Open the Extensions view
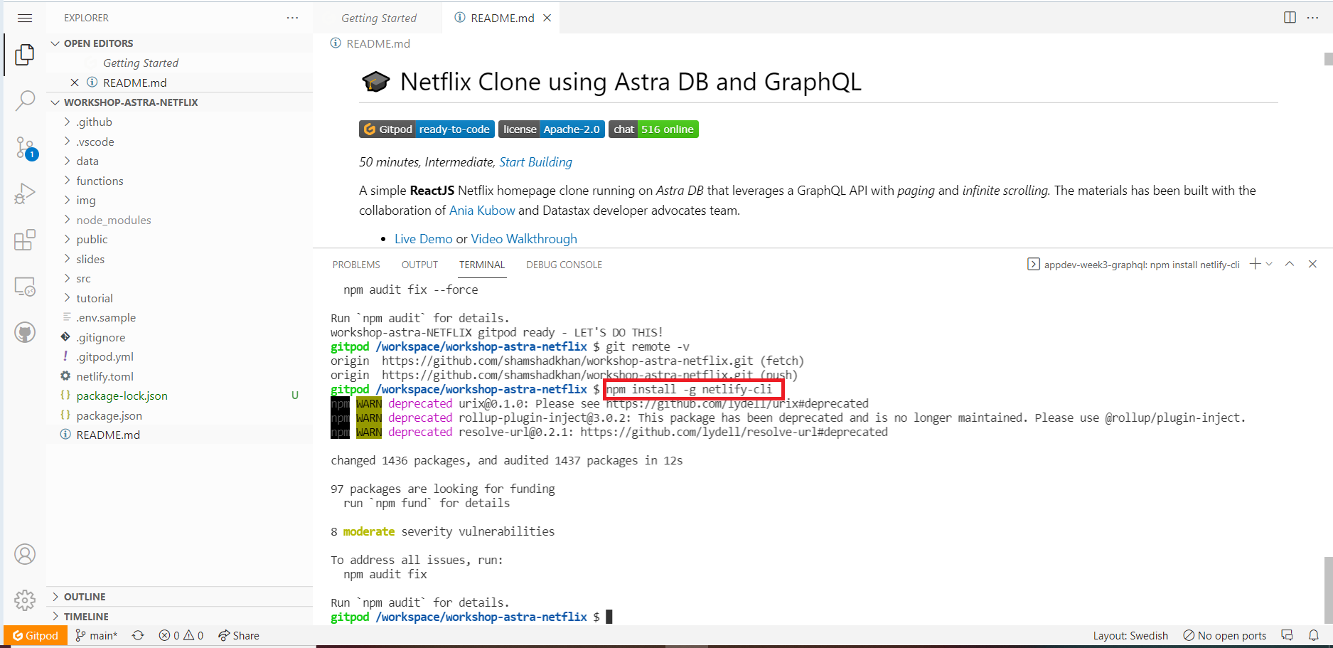The image size is (1333, 648). click(25, 240)
